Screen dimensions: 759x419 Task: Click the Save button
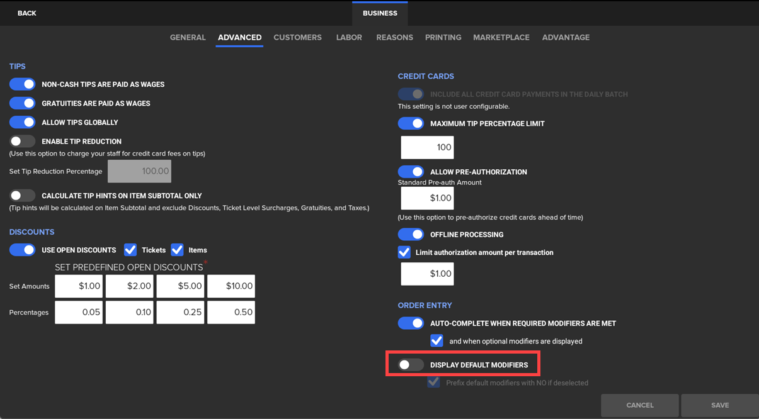[719, 405]
